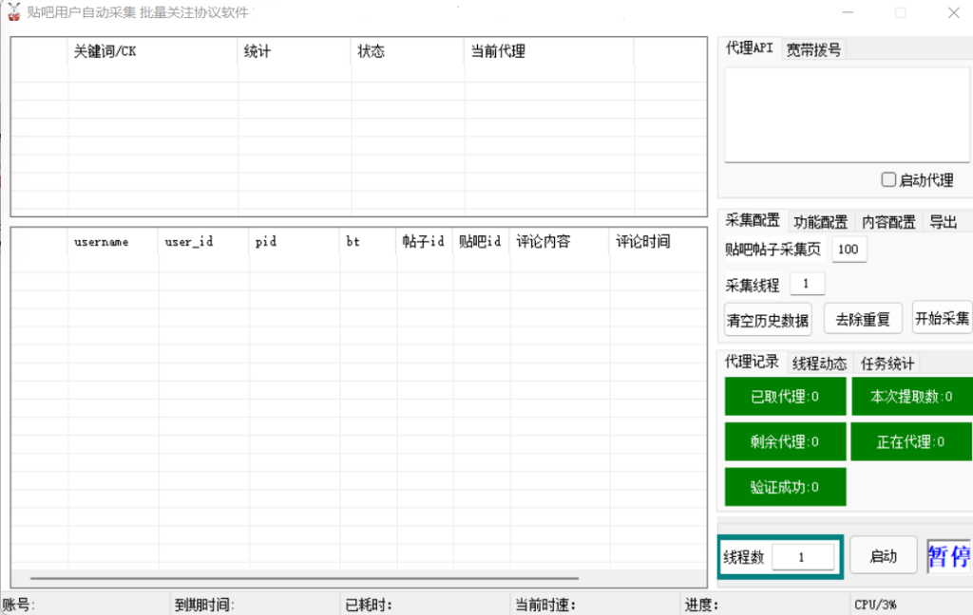The height and width of the screenshot is (615, 973).
Task: Focus the 贴吧帖子采集页 input field
Action: tap(849, 250)
